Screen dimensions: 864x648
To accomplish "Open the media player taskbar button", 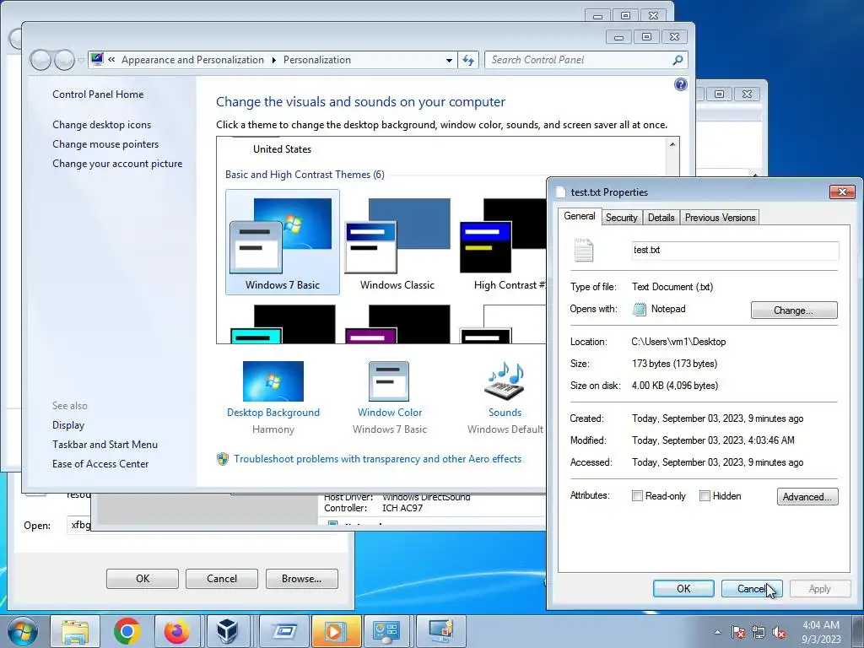I will click(x=336, y=631).
